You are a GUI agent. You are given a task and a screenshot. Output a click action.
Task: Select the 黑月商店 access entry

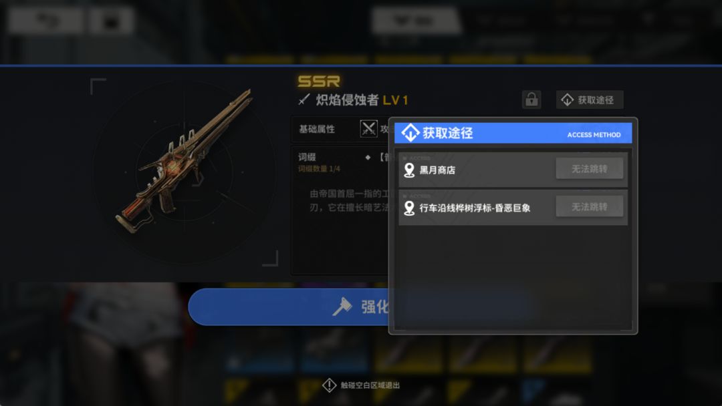point(513,170)
